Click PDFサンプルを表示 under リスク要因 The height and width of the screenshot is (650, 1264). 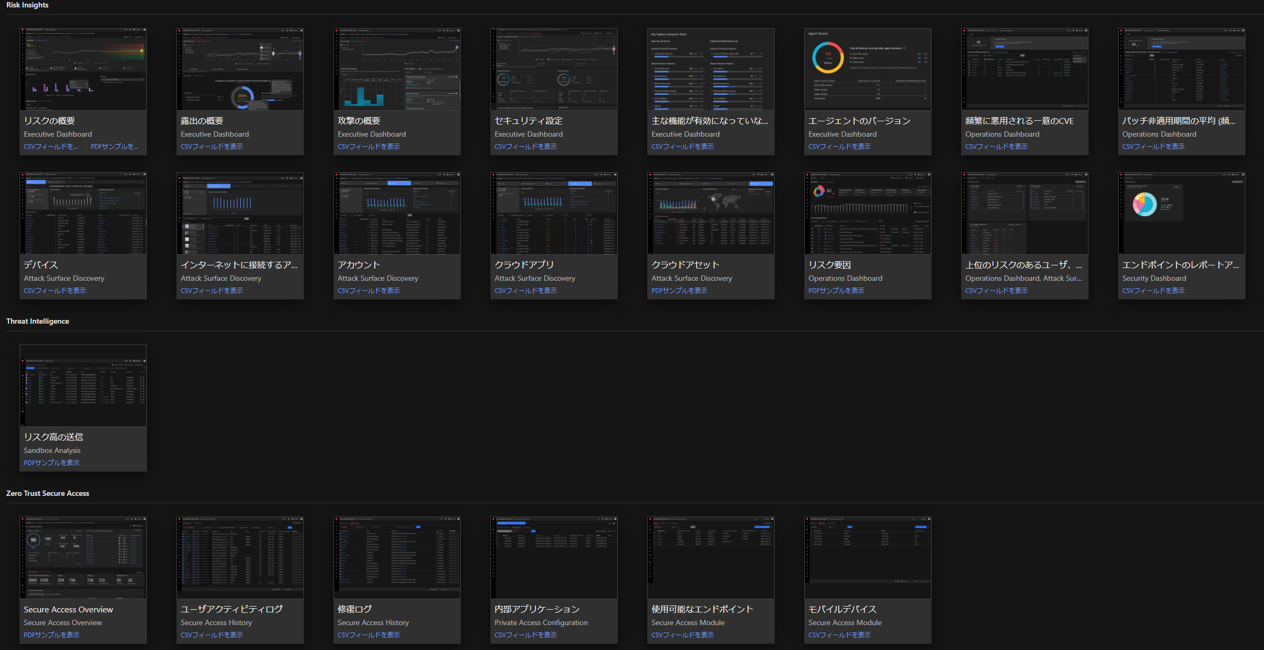click(836, 291)
